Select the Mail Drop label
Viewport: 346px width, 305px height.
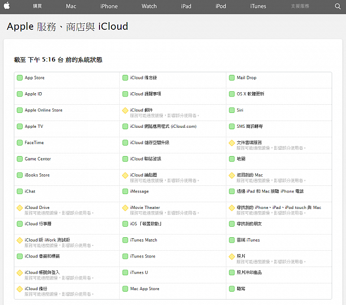tap(247, 78)
